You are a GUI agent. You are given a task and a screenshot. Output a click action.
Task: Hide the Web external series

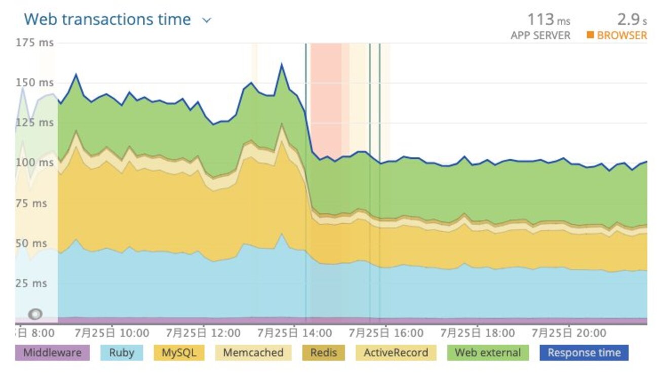coord(488,353)
